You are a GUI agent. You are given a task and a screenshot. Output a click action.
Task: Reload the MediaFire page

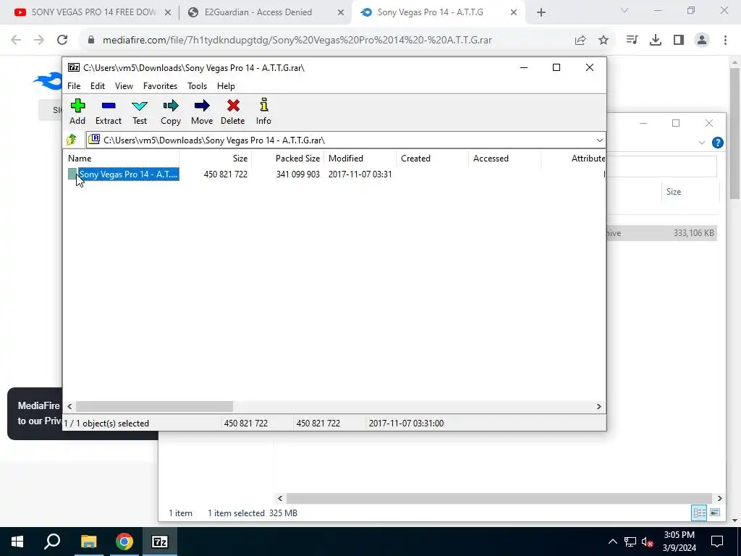pos(62,41)
